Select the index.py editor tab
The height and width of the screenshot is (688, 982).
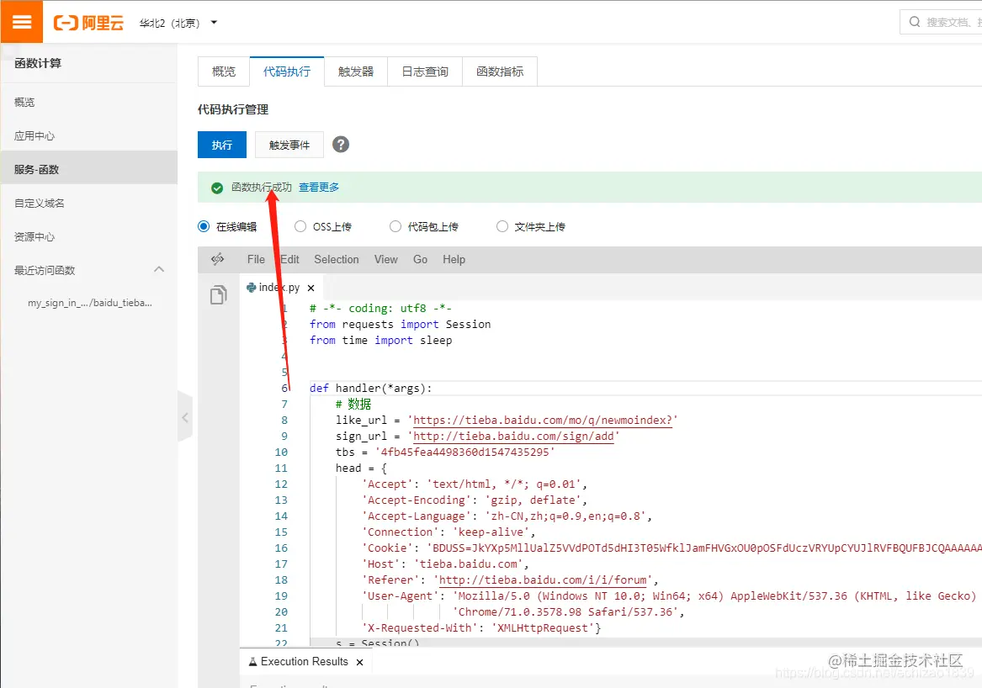[x=279, y=288]
